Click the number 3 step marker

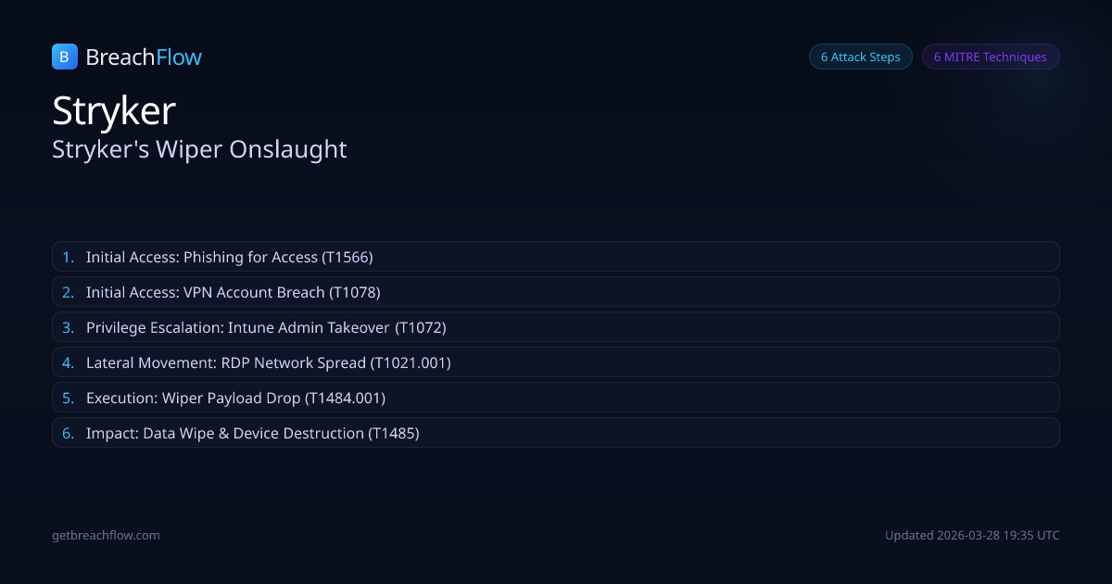pyautogui.click(x=68, y=327)
